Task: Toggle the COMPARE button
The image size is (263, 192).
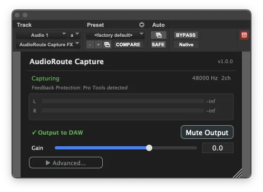Action: [x=128, y=45]
